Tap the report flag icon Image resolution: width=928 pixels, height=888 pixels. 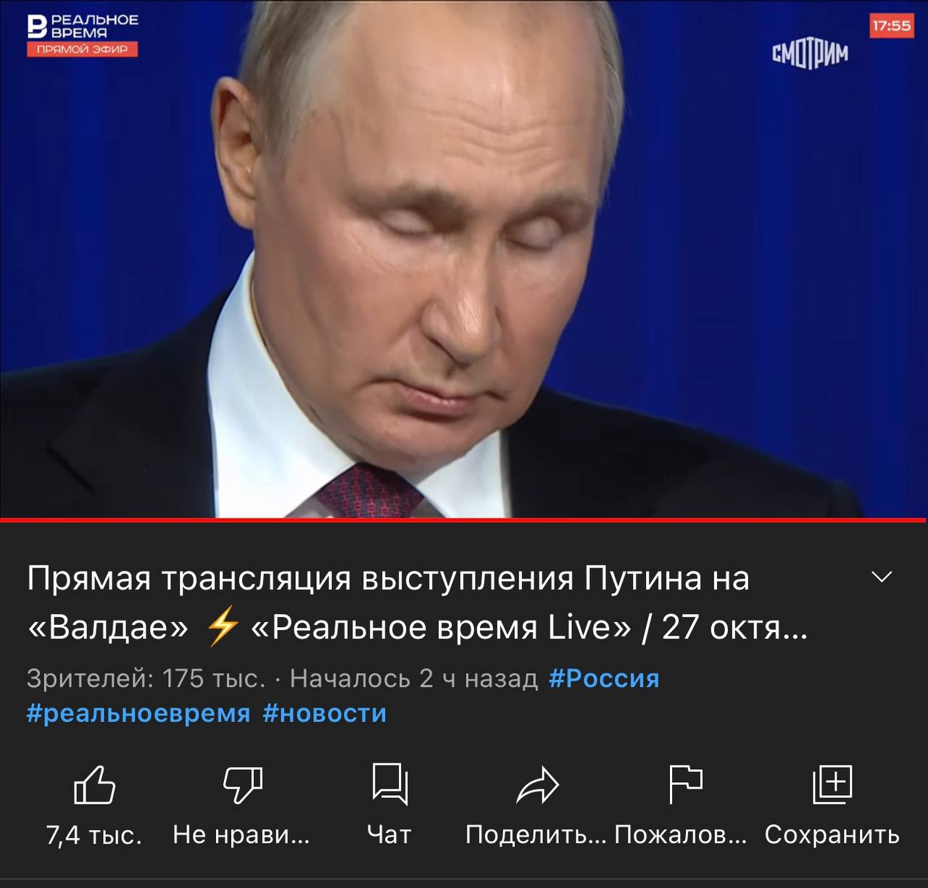pos(685,784)
